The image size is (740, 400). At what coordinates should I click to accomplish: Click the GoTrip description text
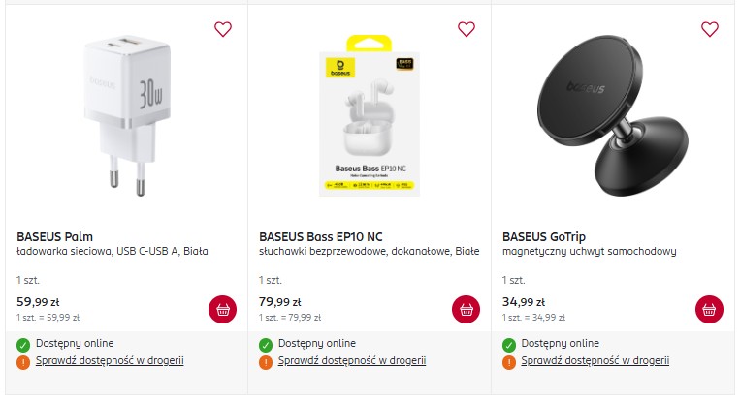pos(589,252)
